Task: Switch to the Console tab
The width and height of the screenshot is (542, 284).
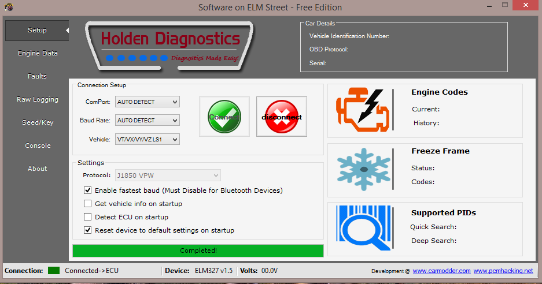Action: (38, 145)
